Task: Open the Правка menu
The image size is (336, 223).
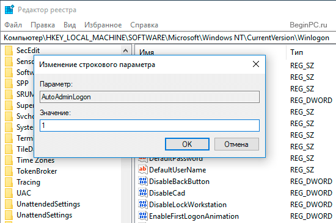Action: pyautogui.click(x=43, y=25)
